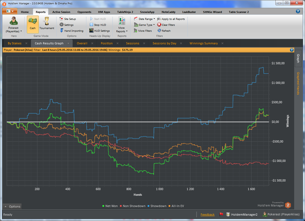Open the Active Session tab
Viewport: 305px width, 221px height.
coord(61,12)
